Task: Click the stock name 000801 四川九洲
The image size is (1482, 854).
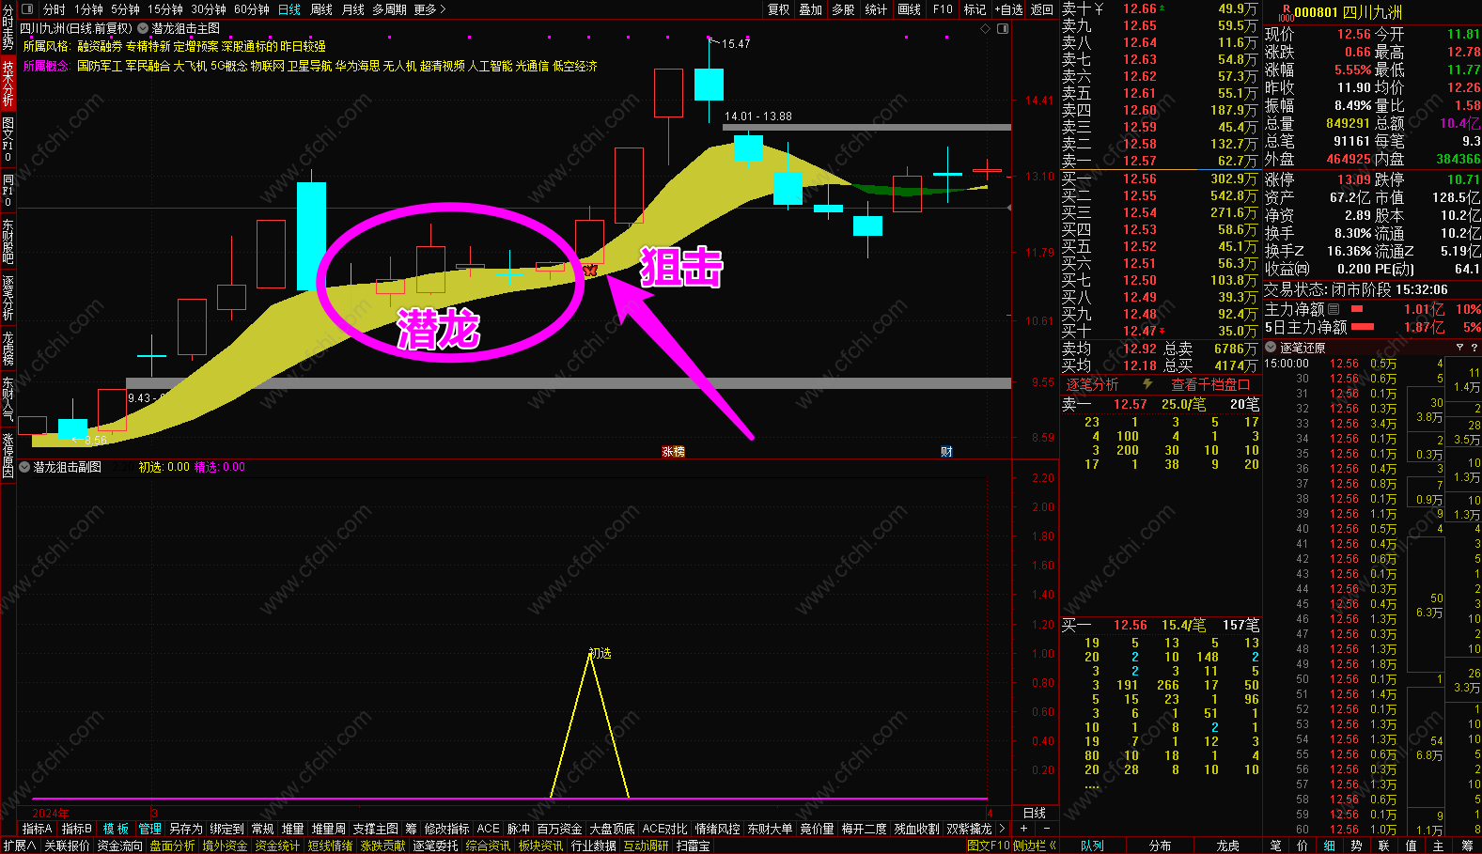Action: point(1349,12)
